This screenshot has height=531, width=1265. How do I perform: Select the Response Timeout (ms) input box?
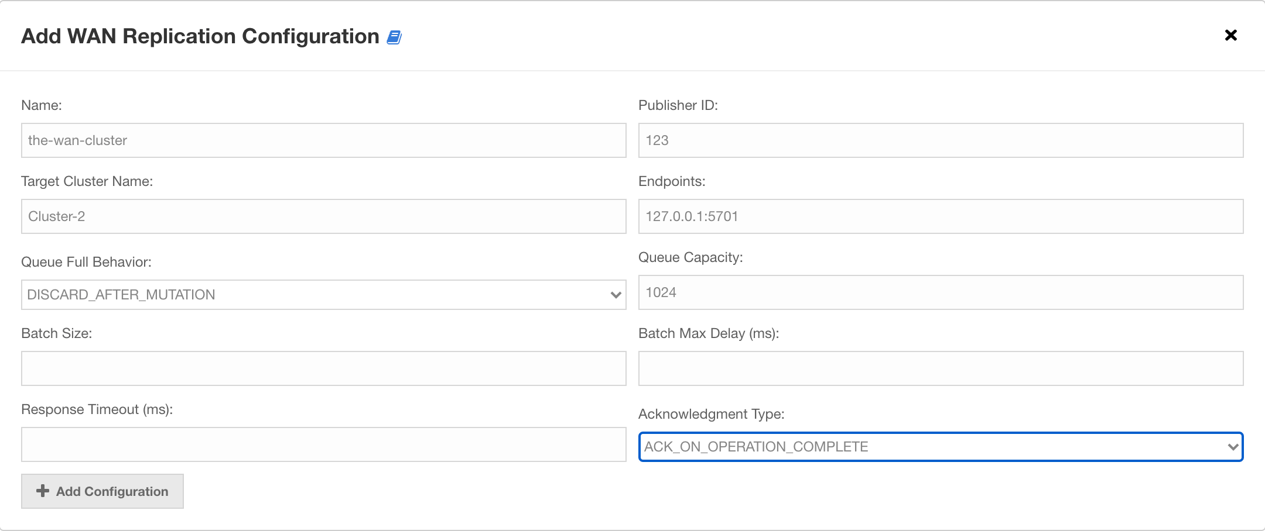[323, 444]
